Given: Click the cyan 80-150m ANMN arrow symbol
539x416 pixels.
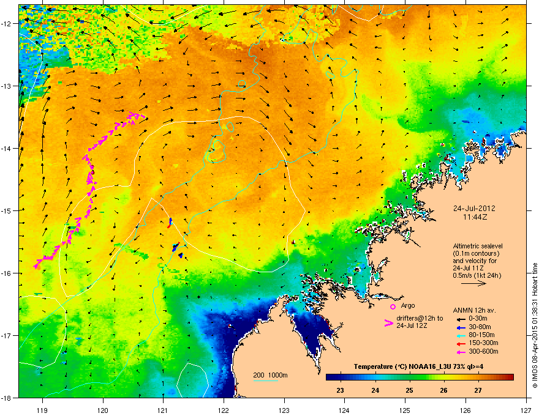Looking at the screenshot, I should [460, 335].
